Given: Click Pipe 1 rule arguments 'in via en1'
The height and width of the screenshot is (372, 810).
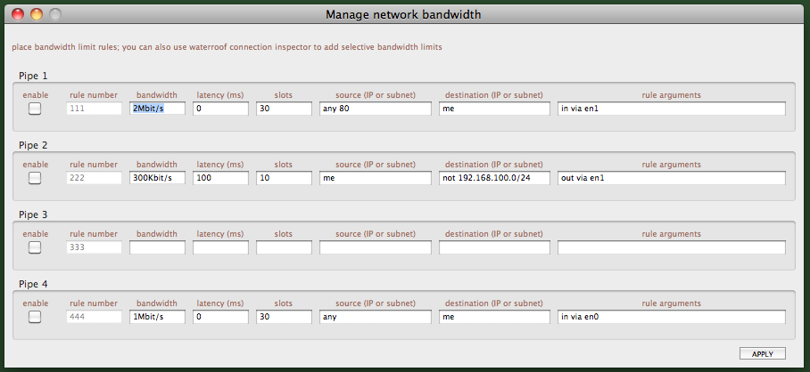Looking at the screenshot, I should tap(671, 109).
